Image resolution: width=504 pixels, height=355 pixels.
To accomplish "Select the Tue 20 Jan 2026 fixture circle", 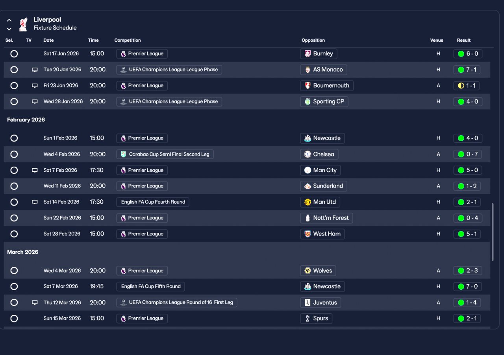I will [14, 70].
